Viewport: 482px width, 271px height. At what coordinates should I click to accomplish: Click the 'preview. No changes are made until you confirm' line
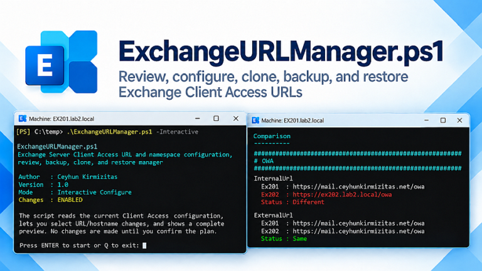118,231
